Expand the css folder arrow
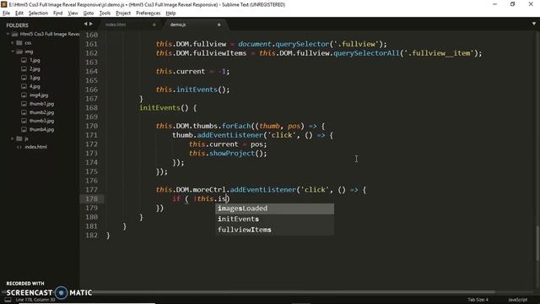The image size is (540, 304). 13,43
